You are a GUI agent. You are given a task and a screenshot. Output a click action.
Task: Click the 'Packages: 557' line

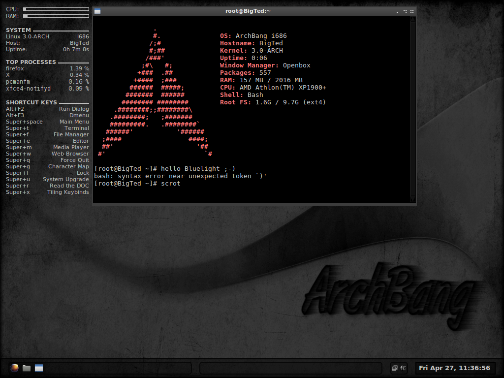click(x=246, y=73)
